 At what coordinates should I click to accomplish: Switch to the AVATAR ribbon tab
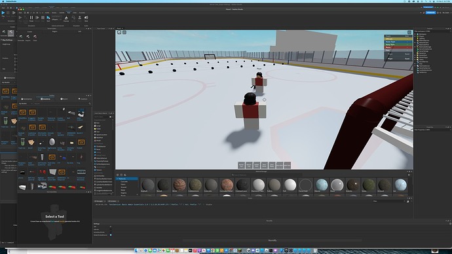click(62, 12)
